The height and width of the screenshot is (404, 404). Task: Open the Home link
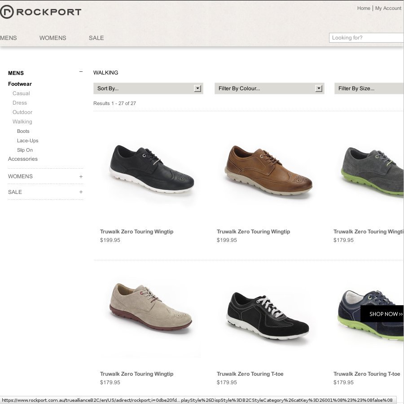click(x=364, y=8)
